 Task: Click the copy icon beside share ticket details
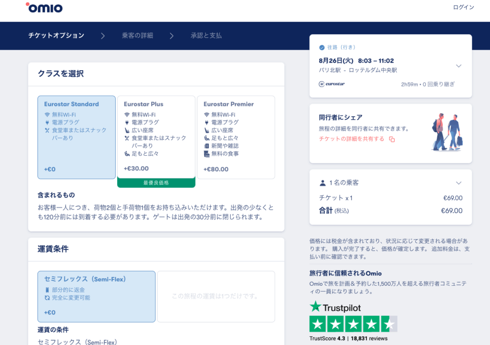(x=392, y=139)
